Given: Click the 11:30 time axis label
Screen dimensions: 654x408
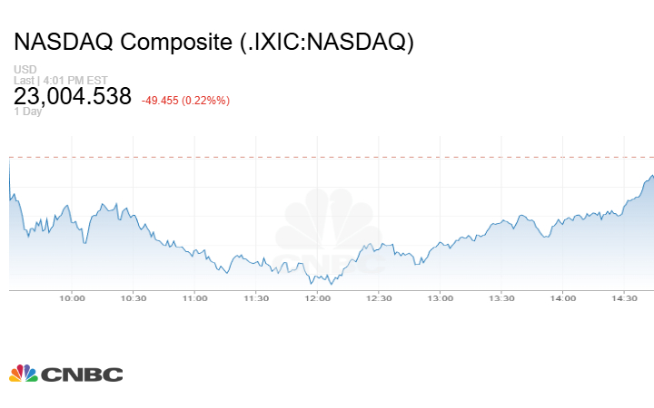Looking at the screenshot, I should [256, 298].
